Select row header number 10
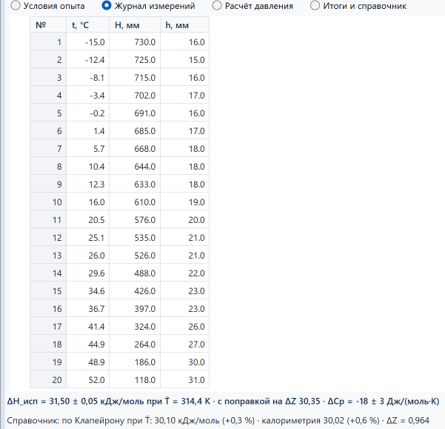The image size is (445, 429). 48,202
